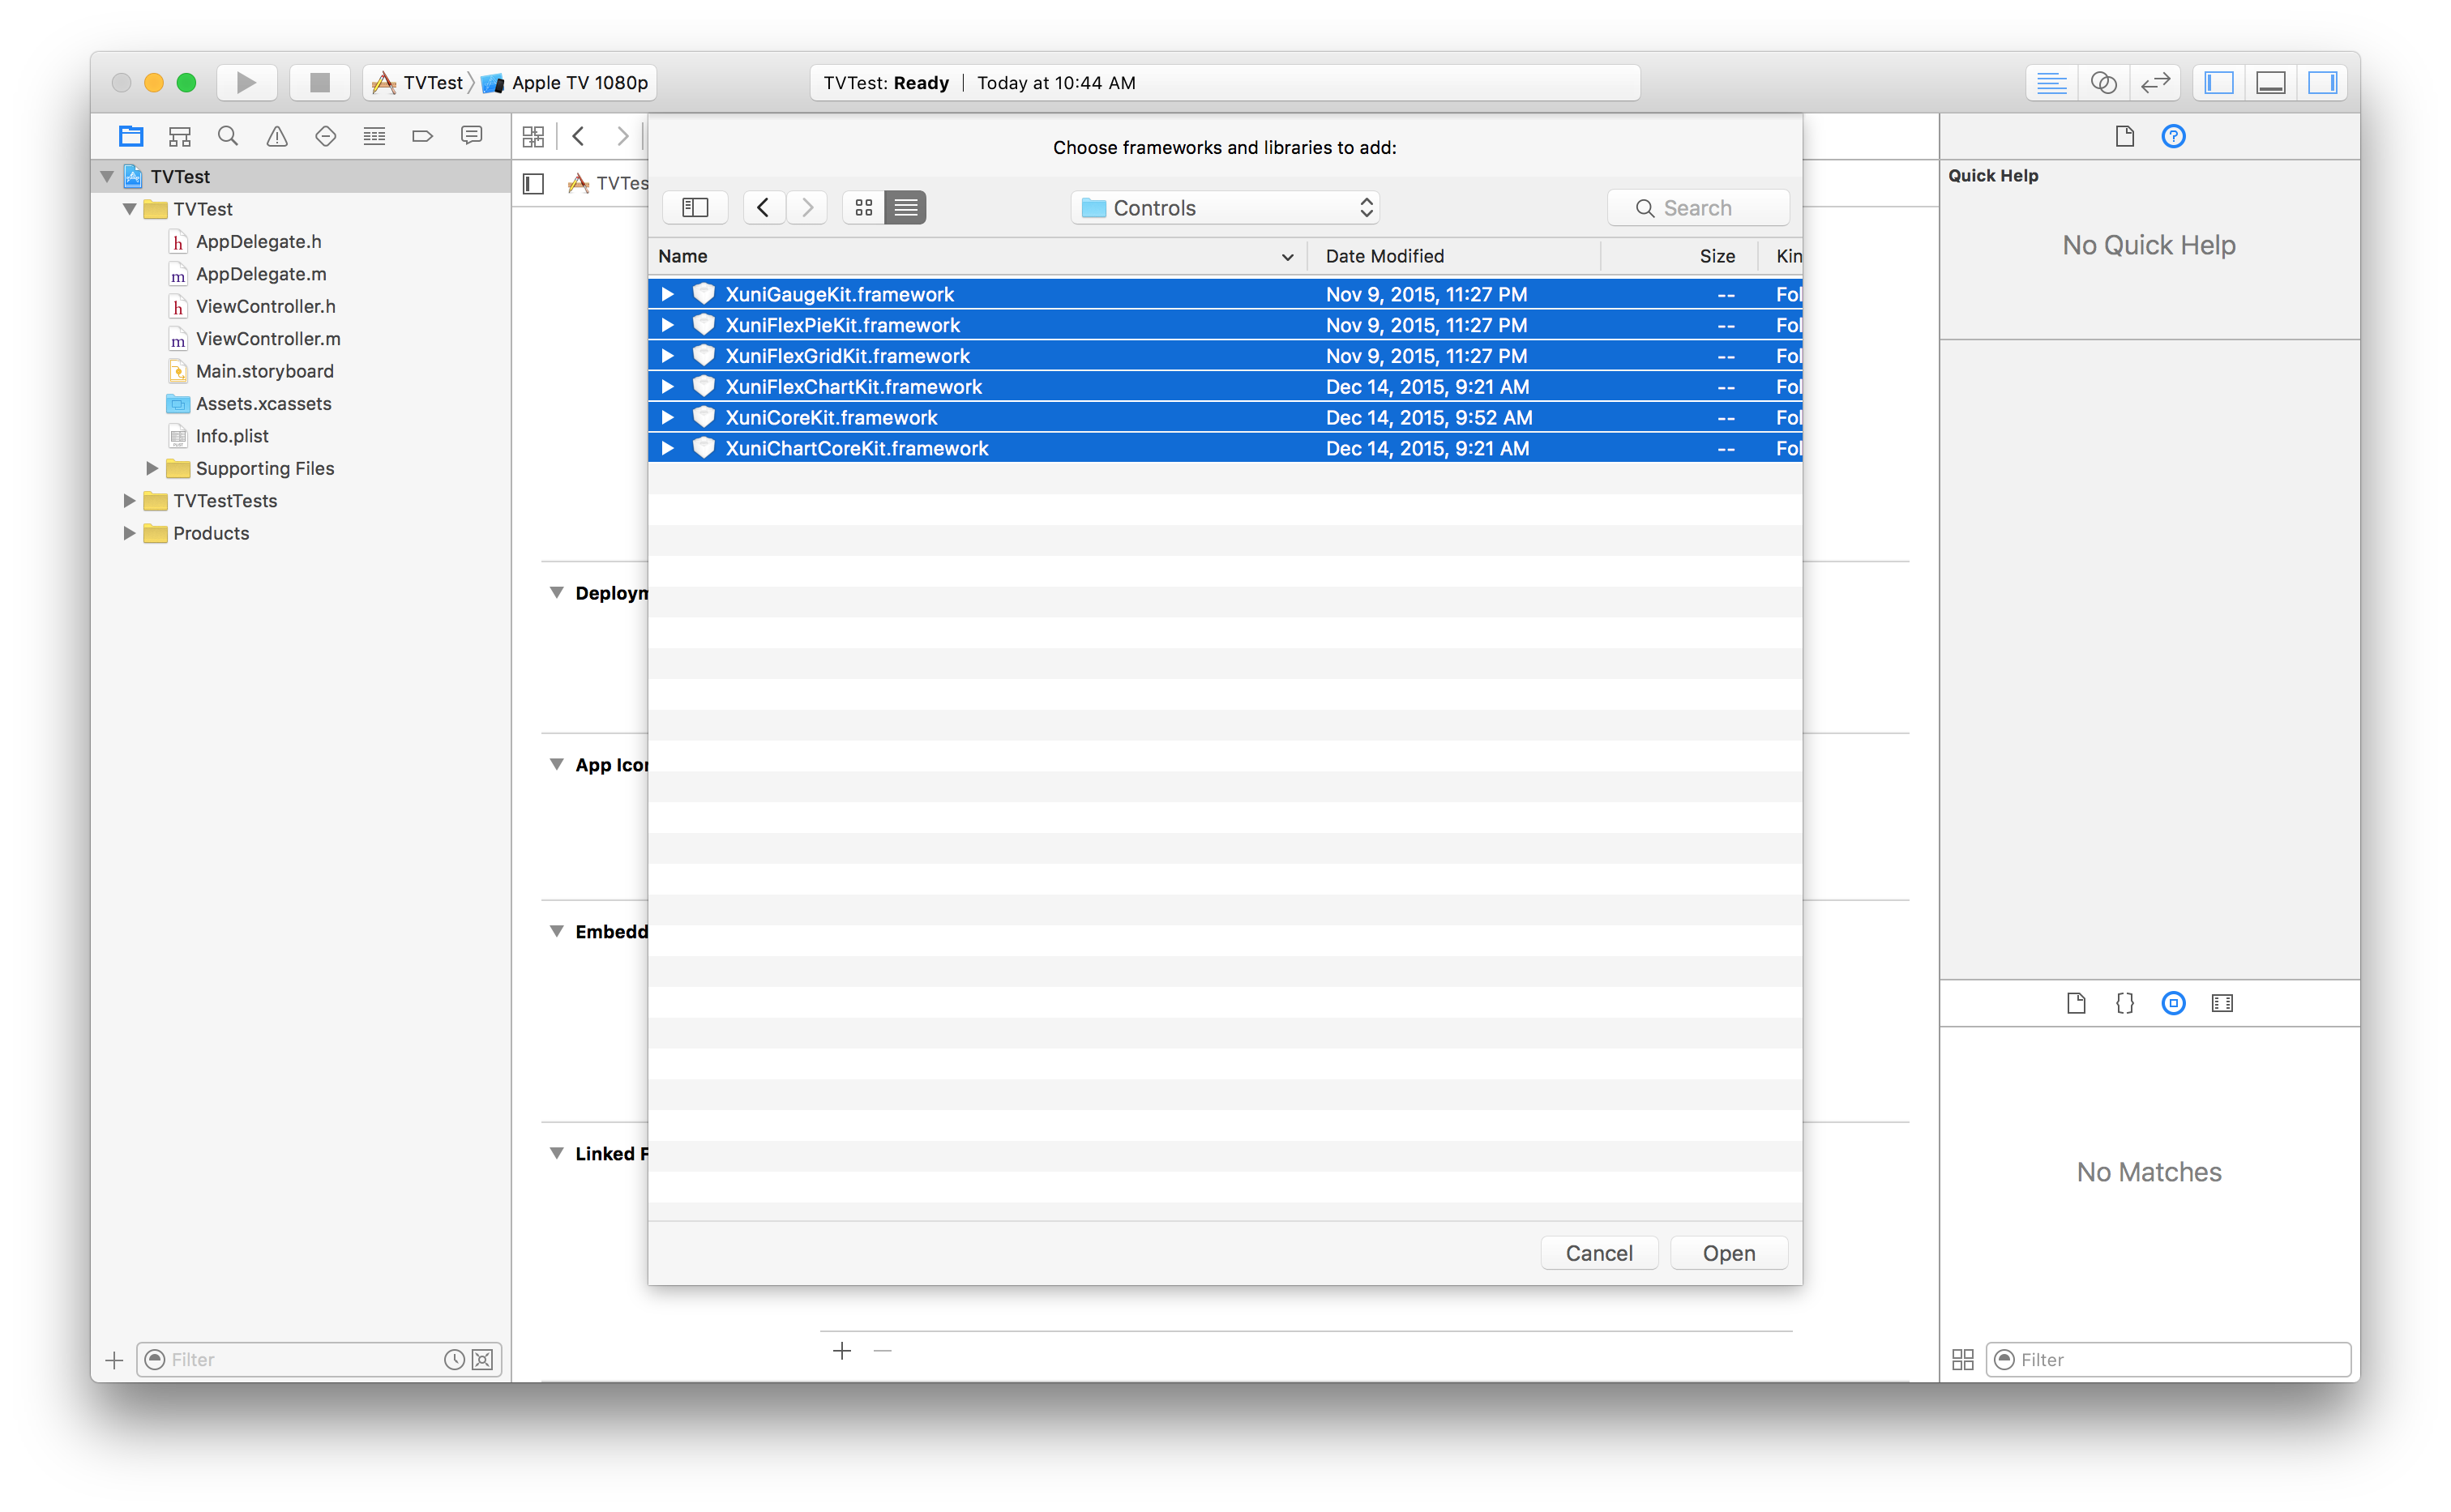The width and height of the screenshot is (2451, 1512).
Task: Cancel the framework chooser dialog
Action: click(x=1599, y=1253)
